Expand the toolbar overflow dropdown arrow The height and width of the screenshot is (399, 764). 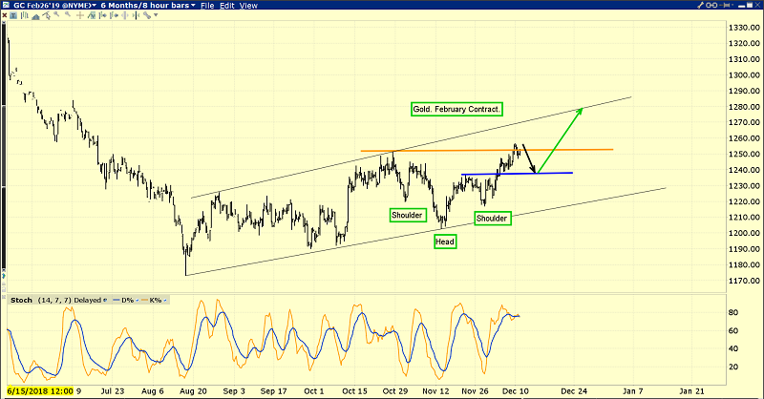[x=156, y=15]
